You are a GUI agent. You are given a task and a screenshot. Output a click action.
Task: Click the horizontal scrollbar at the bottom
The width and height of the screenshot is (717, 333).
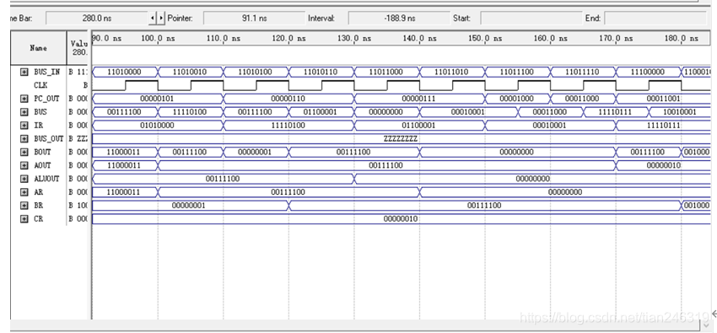[x=355, y=325]
